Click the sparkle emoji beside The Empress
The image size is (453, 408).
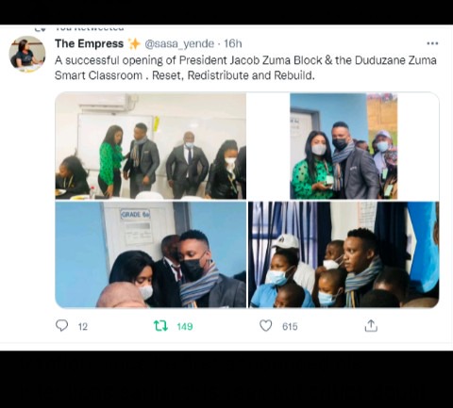[134, 43]
